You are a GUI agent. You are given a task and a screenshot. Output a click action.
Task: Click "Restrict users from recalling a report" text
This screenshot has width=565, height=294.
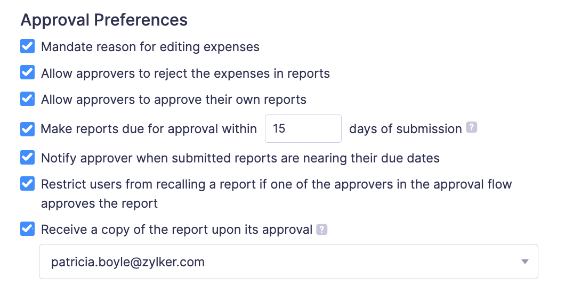pyautogui.click(x=276, y=185)
